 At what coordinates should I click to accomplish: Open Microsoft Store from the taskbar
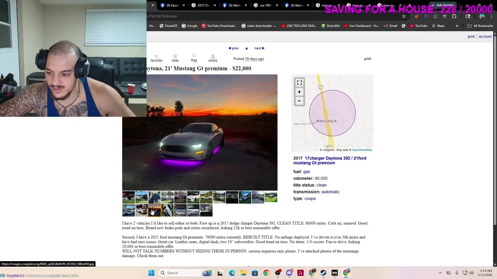tap(255, 273)
